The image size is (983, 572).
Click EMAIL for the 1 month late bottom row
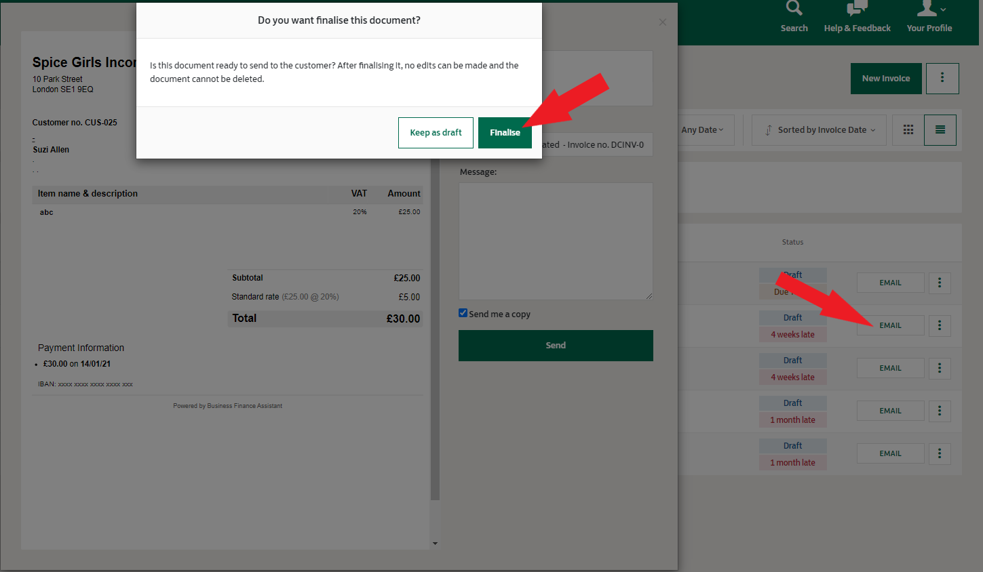[890, 453]
